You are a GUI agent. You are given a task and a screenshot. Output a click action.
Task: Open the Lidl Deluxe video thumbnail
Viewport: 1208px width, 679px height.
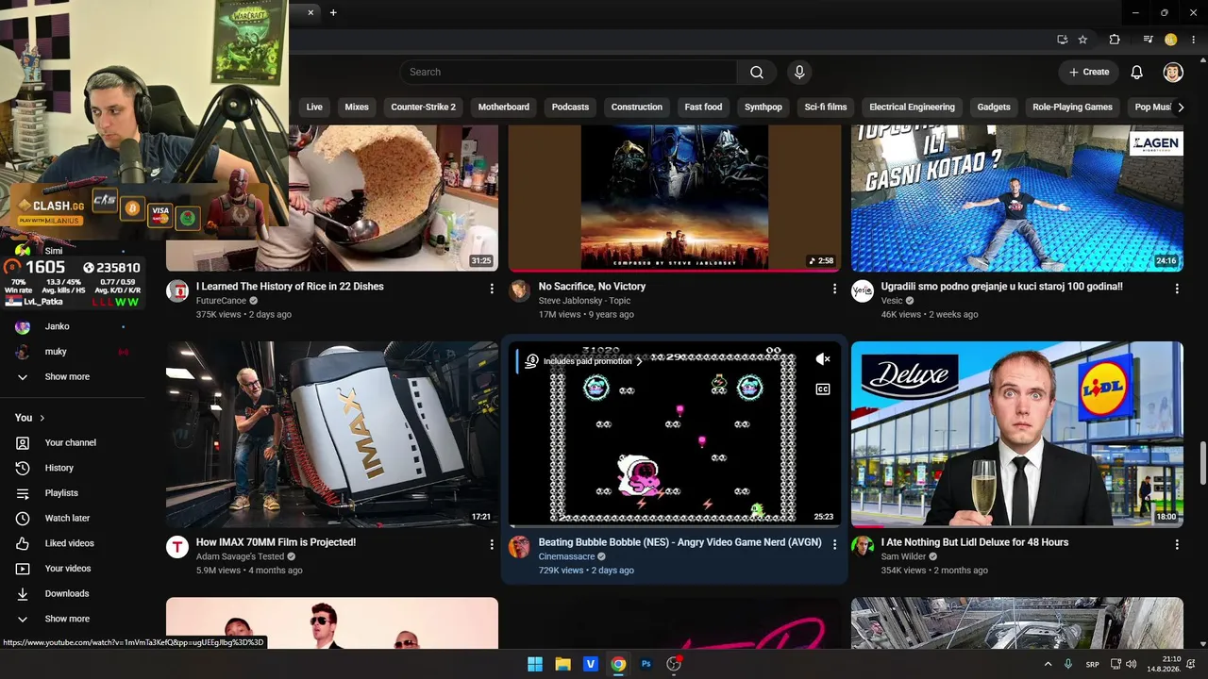coord(1017,434)
